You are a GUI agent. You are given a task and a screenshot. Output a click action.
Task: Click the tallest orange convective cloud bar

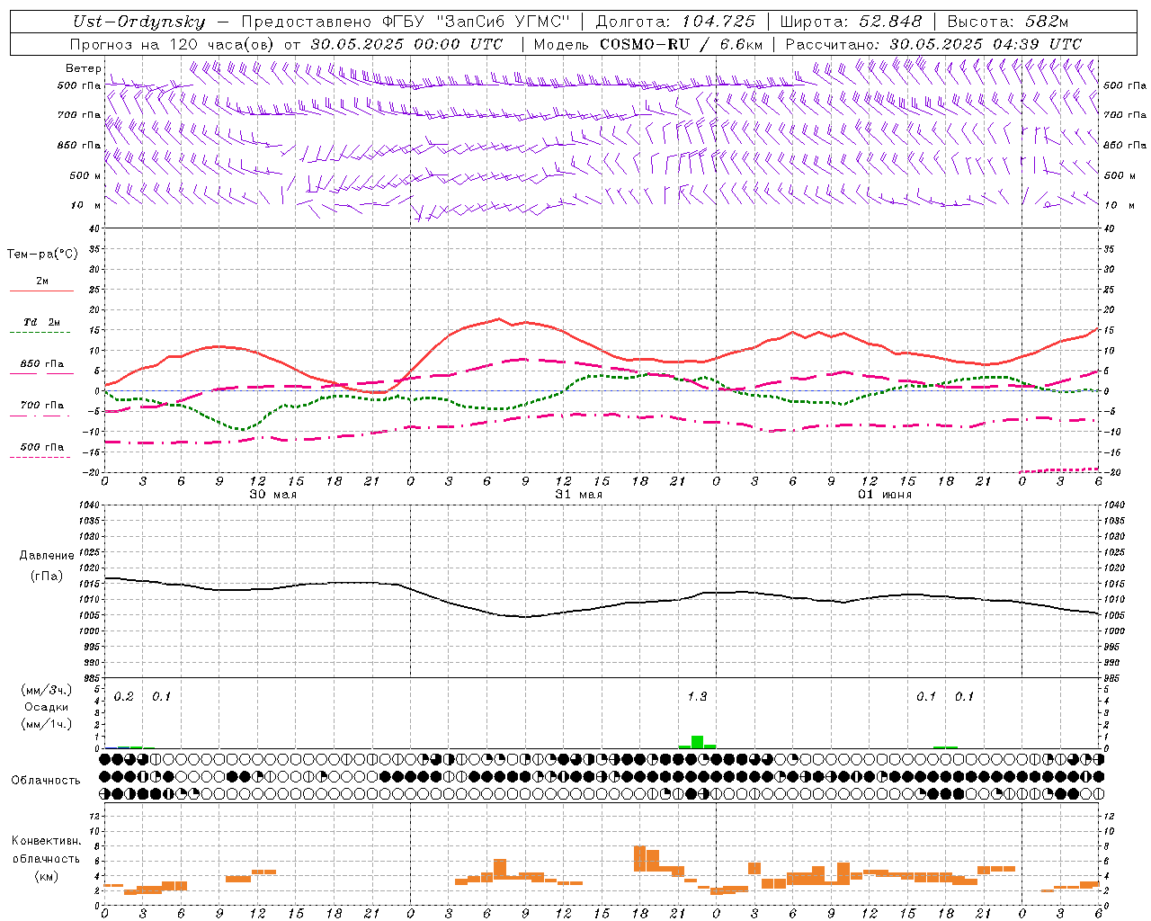[640, 858]
